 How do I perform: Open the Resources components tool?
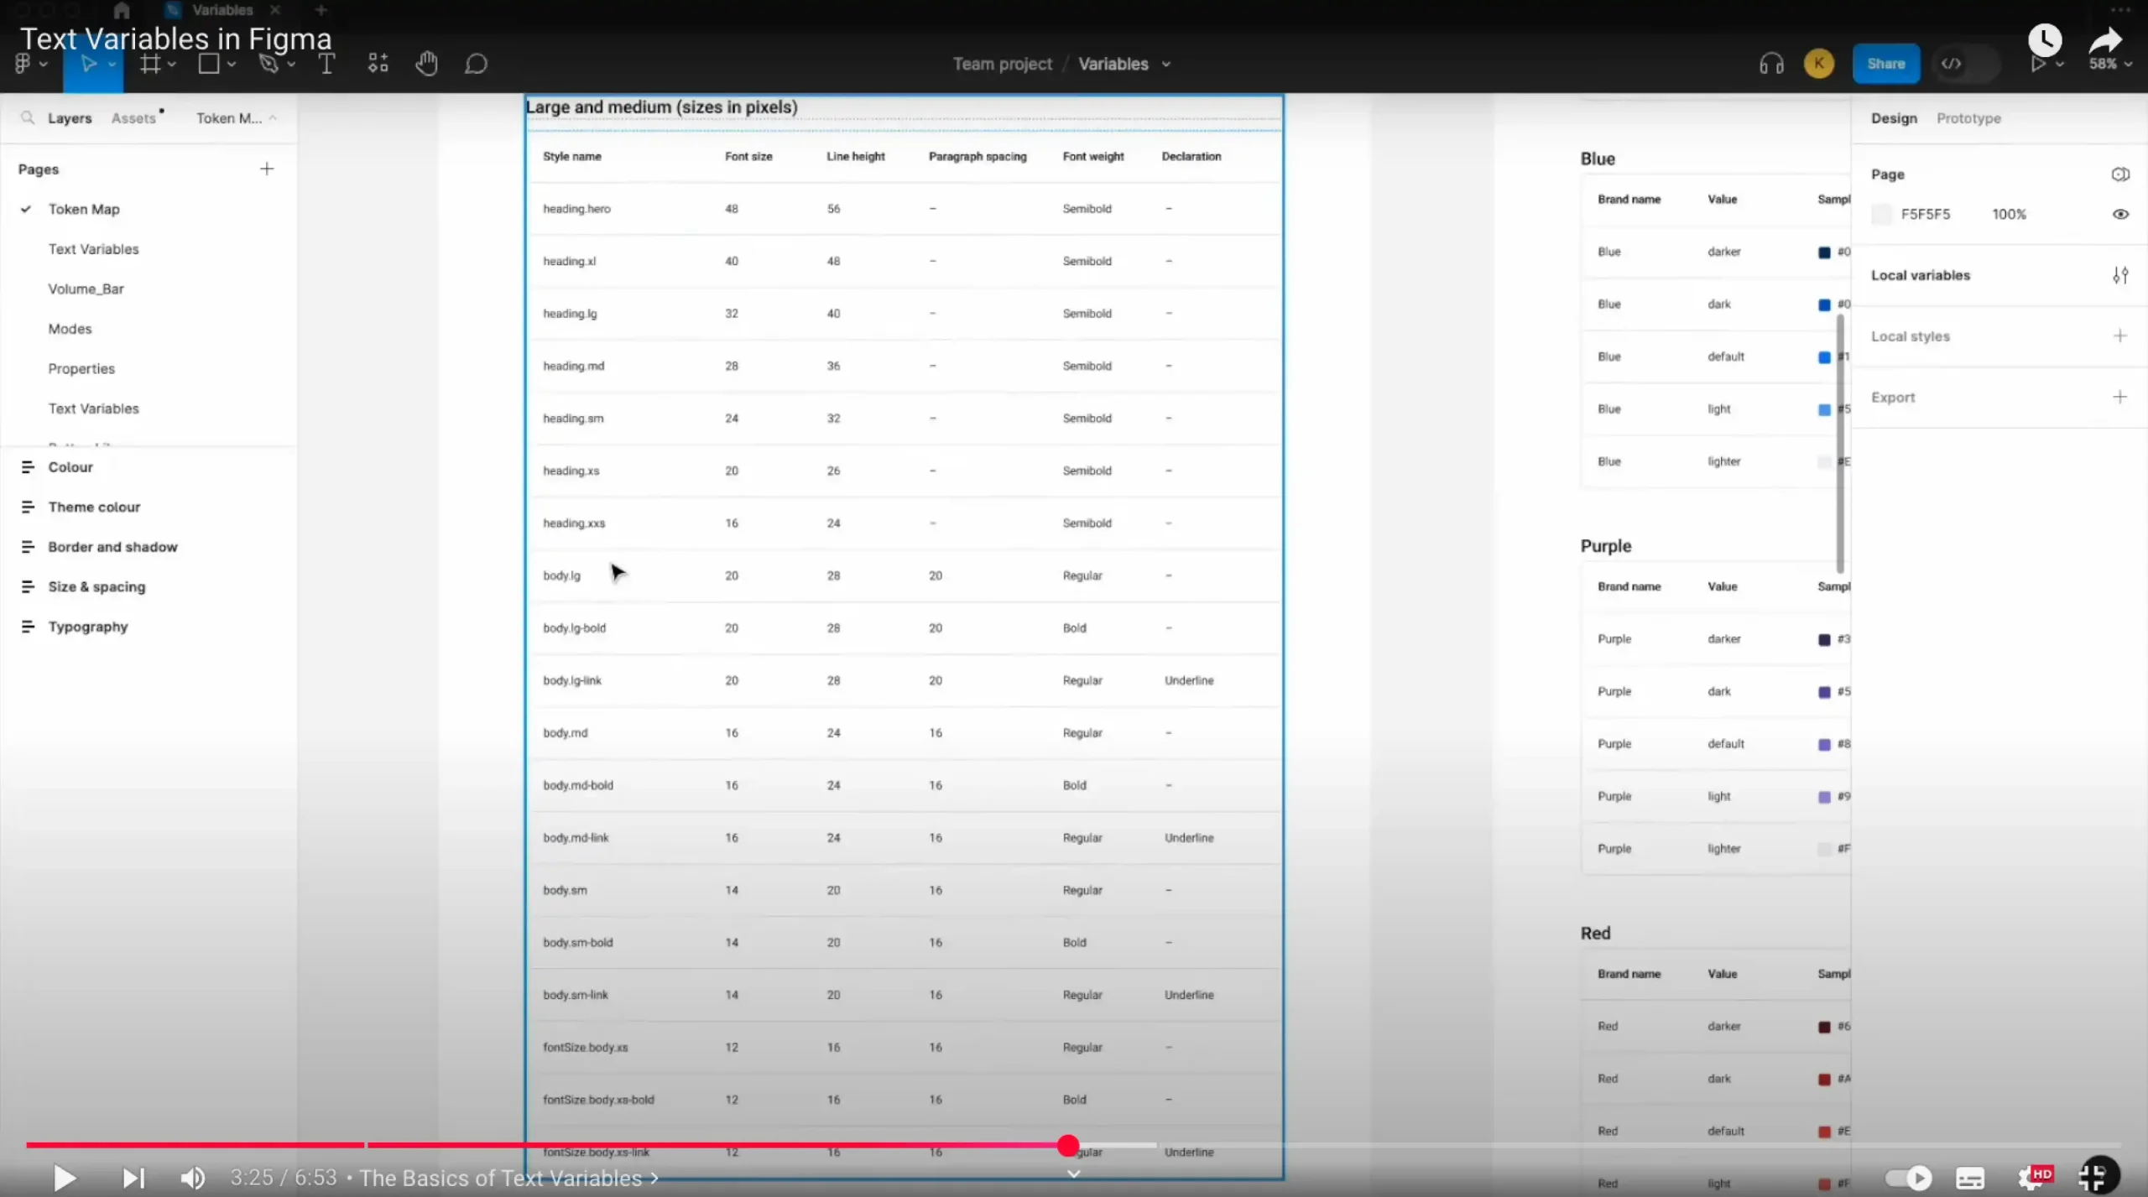click(x=378, y=64)
